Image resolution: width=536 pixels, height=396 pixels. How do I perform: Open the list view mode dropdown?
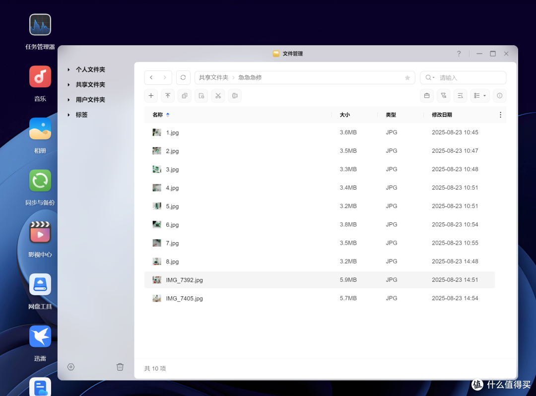click(480, 96)
